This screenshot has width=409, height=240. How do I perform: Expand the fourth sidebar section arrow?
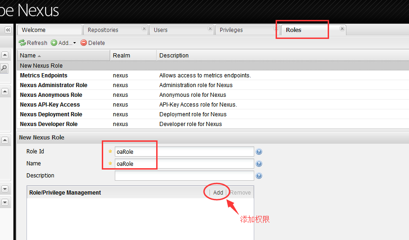[5, 189]
